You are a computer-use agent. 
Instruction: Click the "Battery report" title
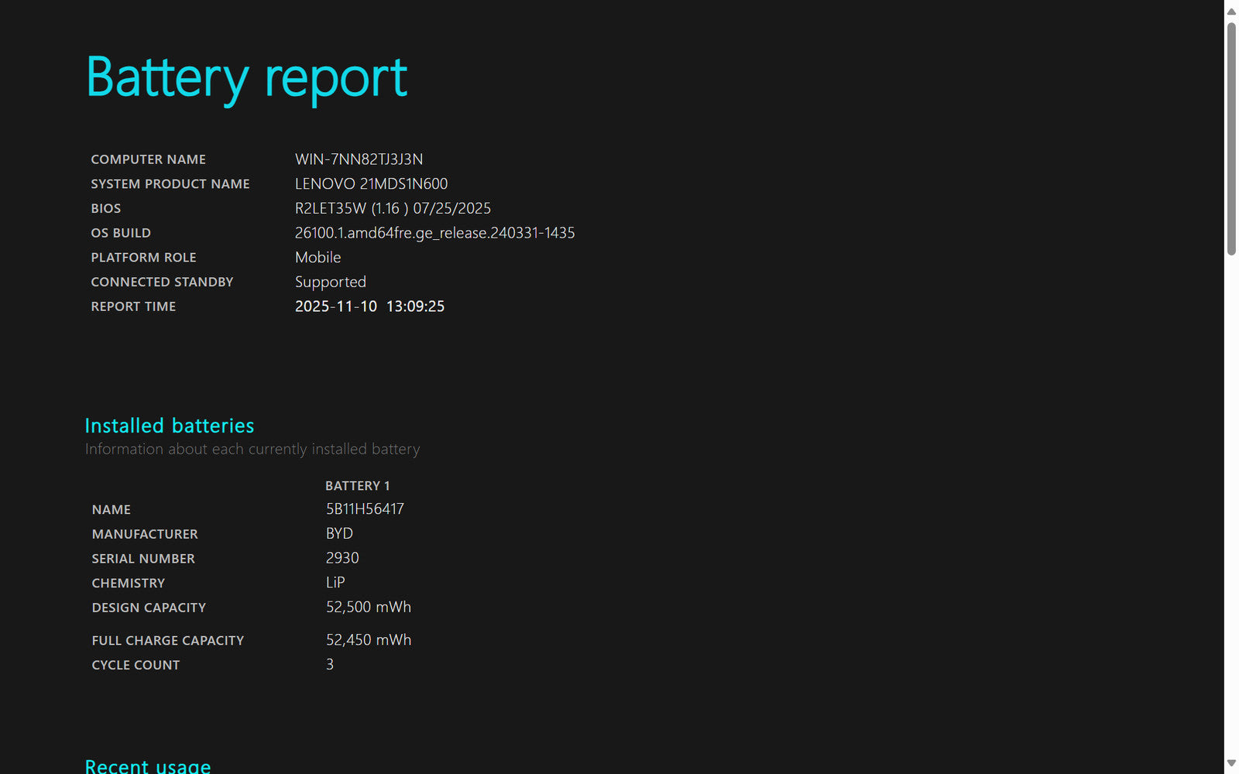246,78
